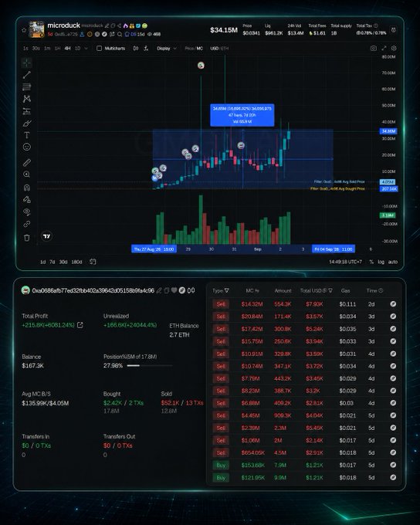Viewport: 420px width, 525px height.
Task: Select the 1H timeframe
Action: coord(58,48)
